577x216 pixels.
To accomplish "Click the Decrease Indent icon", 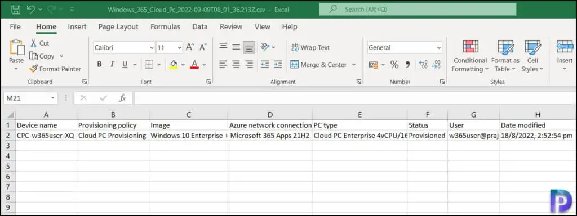I will coord(265,64).
